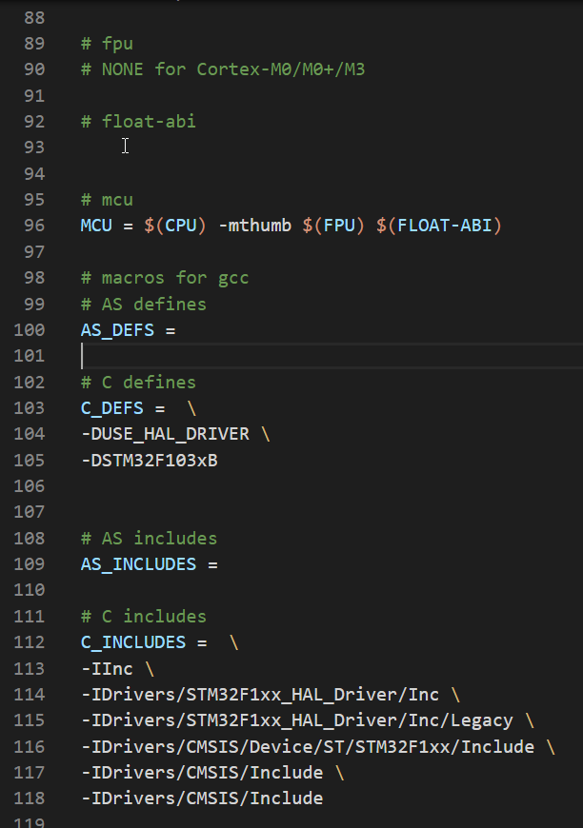583x828 pixels.
Task: Click the -IInc include path
Action: (107, 668)
